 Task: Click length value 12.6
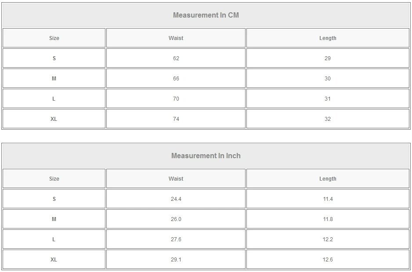tap(328, 260)
